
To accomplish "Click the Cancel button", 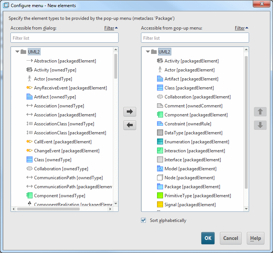I will pos(230,238).
